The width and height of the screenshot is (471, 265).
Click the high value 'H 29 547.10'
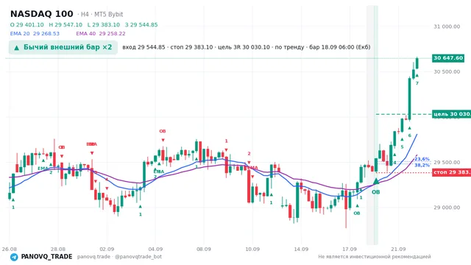(65, 25)
